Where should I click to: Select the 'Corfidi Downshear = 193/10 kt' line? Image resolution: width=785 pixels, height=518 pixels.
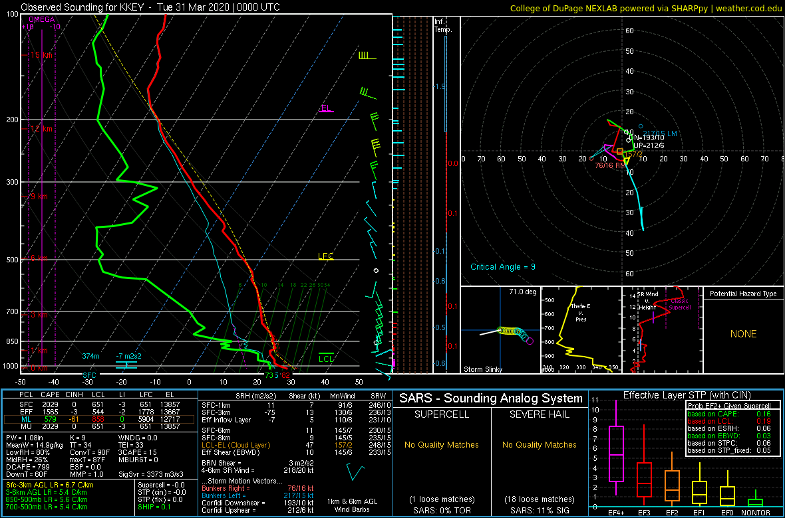[x=258, y=503]
